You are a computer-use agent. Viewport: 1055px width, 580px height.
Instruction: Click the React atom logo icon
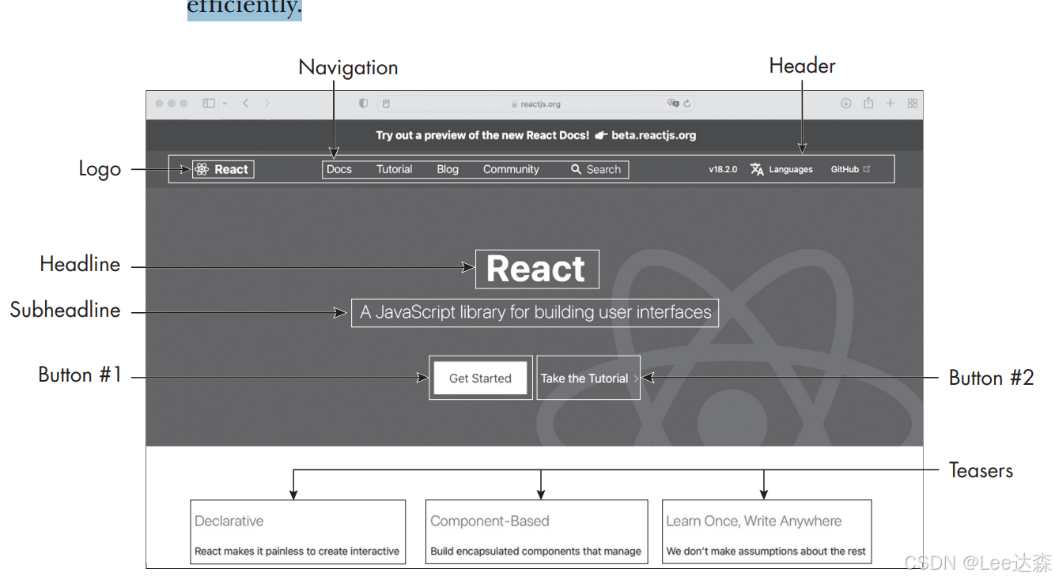pyautogui.click(x=200, y=168)
